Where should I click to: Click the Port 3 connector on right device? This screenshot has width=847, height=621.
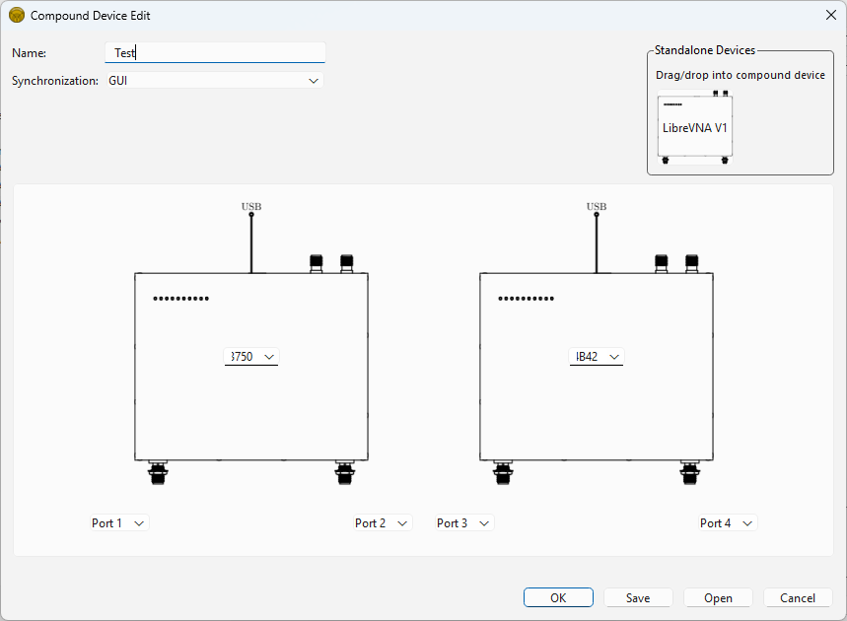tap(503, 474)
